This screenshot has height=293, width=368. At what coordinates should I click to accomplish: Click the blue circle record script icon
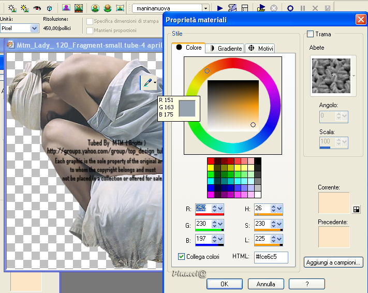[290, 8]
